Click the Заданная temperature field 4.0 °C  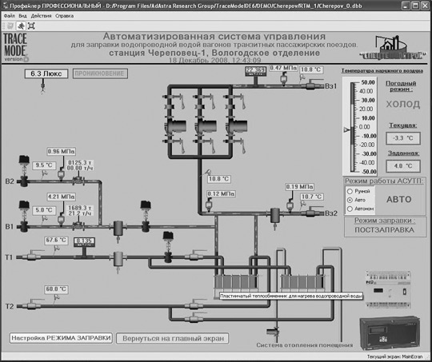[x=403, y=166]
